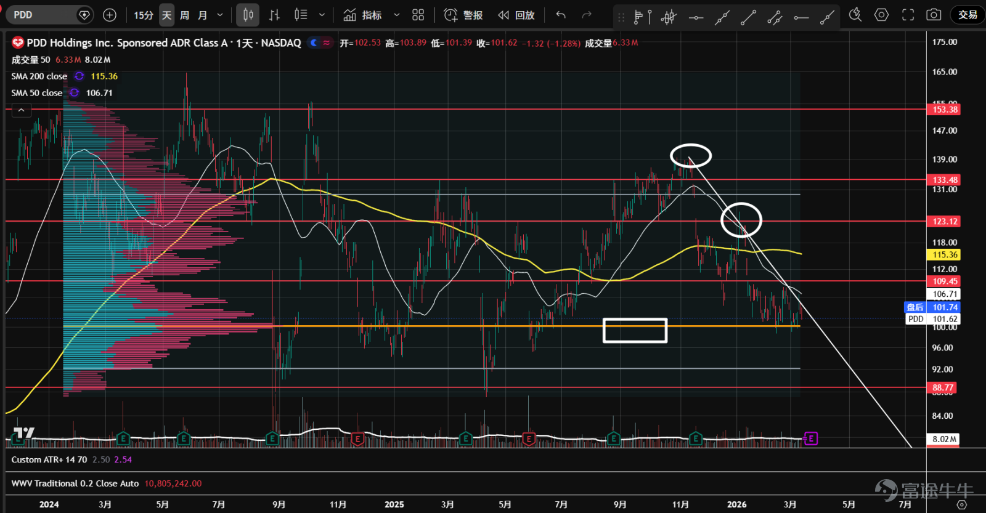Image resolution: width=986 pixels, height=513 pixels.
Task: Click the PDD Holdings logo icon in legend
Action: click(18, 42)
